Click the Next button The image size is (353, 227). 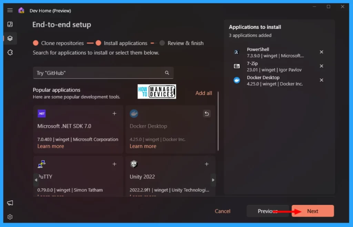313,211
